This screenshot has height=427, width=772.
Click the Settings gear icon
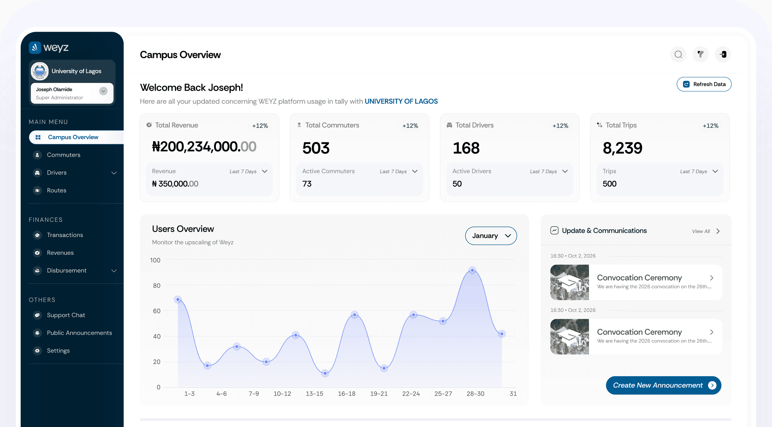(x=37, y=350)
